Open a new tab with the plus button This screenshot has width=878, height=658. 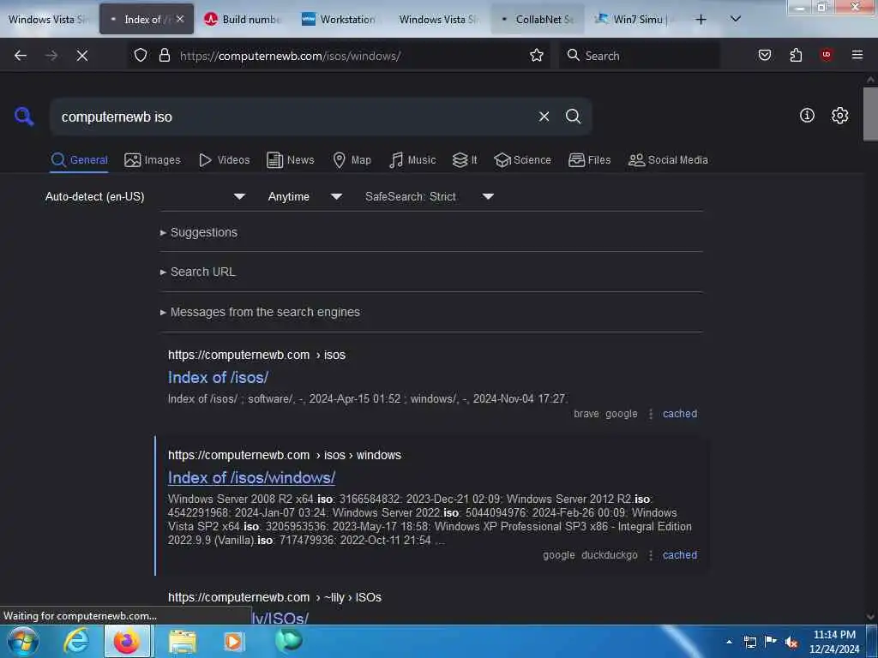pyautogui.click(x=701, y=20)
